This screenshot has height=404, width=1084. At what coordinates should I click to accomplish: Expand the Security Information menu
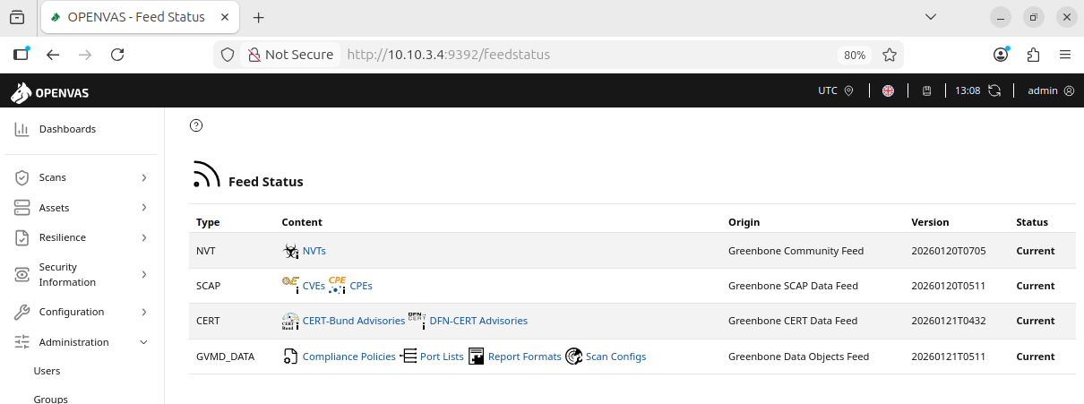82,274
